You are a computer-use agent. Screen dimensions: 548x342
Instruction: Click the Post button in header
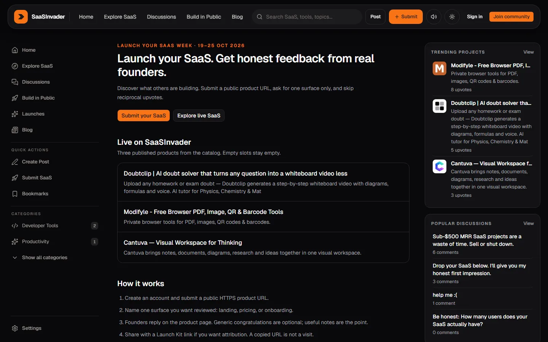(376, 17)
